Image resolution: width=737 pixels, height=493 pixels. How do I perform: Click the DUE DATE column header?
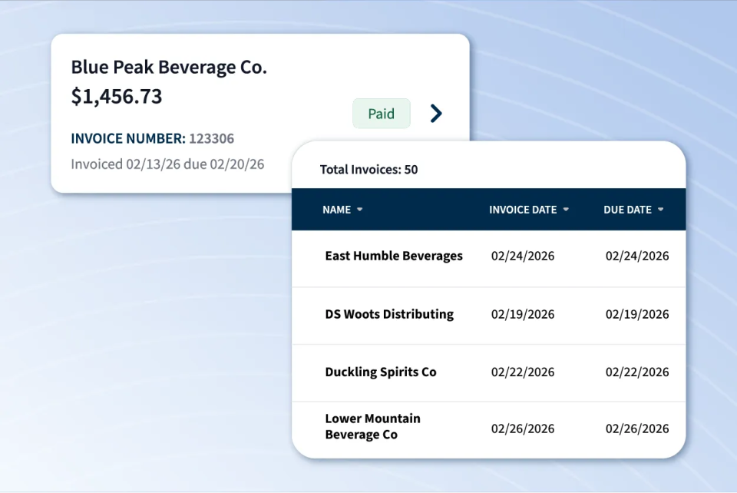click(627, 210)
